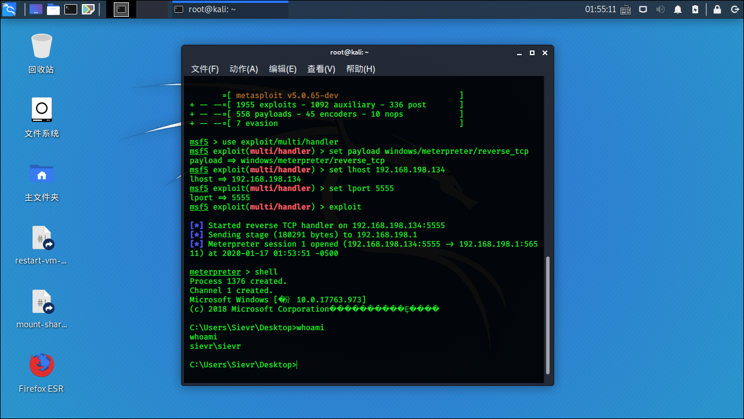Viewport: 744px width, 419px height.
Task: Click the workspace switcher terminal thumbnail
Action: (x=121, y=9)
